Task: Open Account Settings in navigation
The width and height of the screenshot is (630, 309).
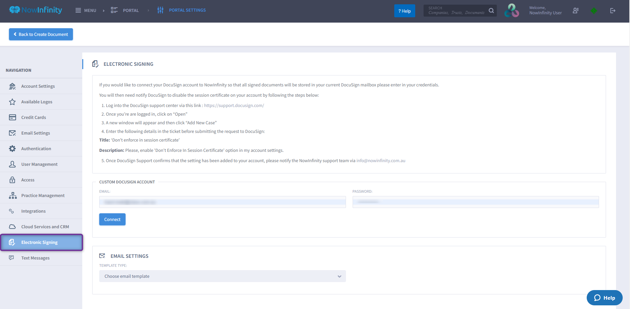Action: click(41, 86)
